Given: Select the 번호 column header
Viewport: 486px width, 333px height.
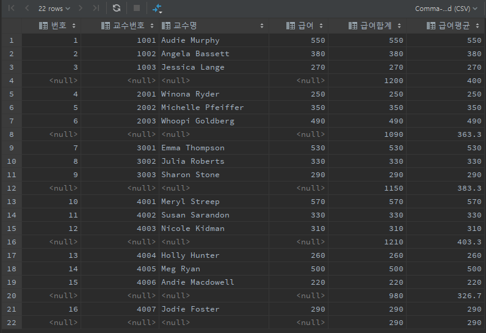Looking at the screenshot, I should 51,26.
